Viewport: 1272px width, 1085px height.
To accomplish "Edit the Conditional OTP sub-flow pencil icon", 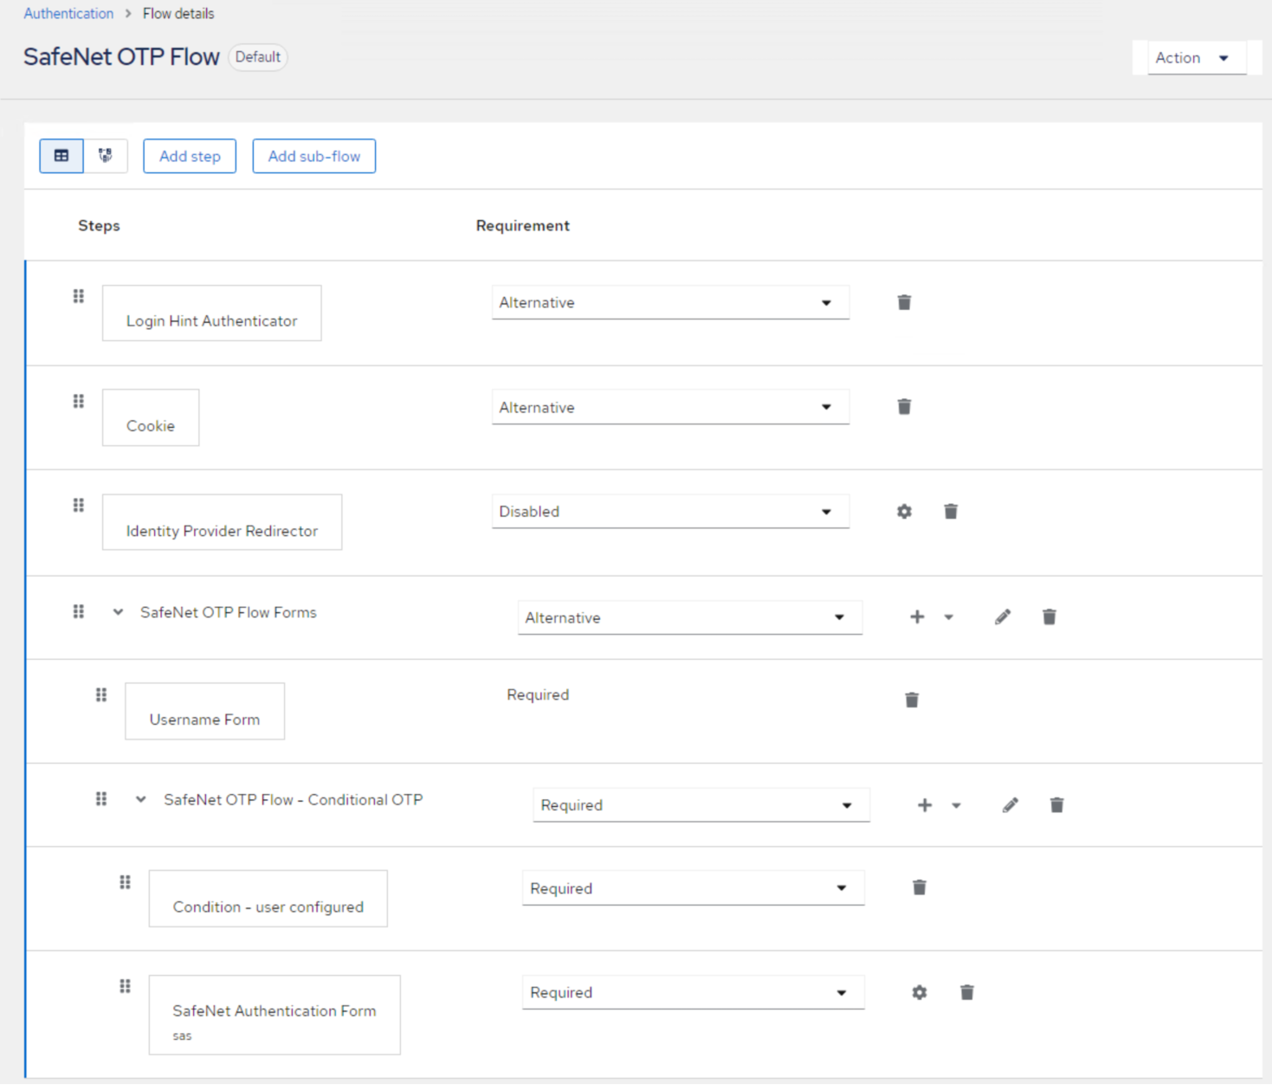I will pos(1010,805).
